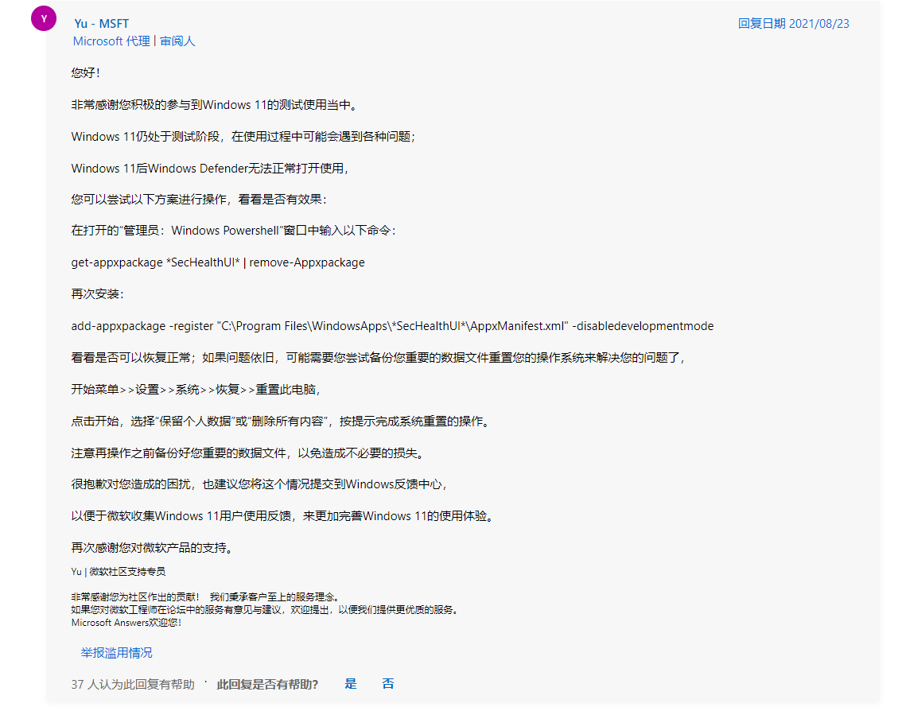Click the 此回复是否有帮助? prompt
The image size is (906, 711).
tap(267, 685)
